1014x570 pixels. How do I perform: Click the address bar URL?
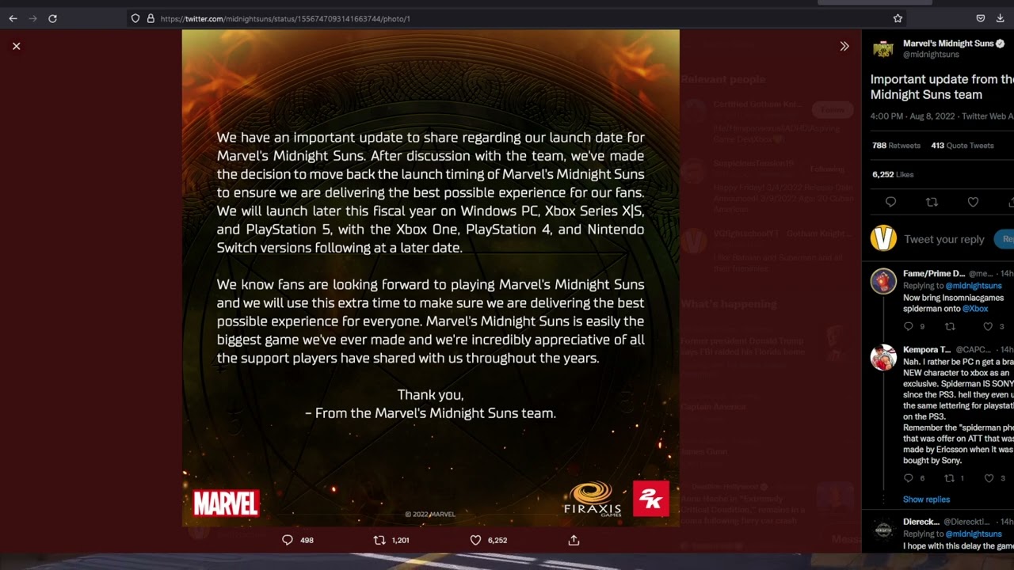point(285,18)
